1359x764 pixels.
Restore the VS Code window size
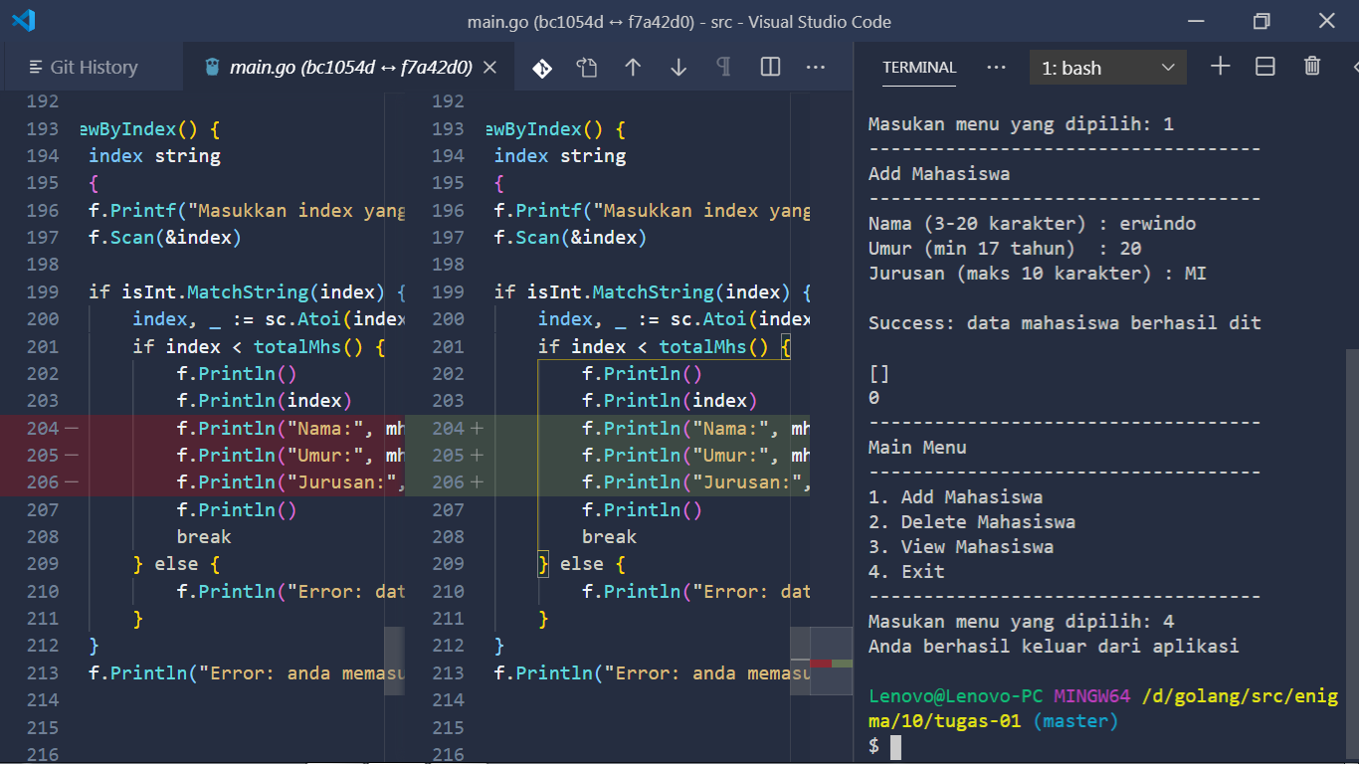[x=1262, y=21]
